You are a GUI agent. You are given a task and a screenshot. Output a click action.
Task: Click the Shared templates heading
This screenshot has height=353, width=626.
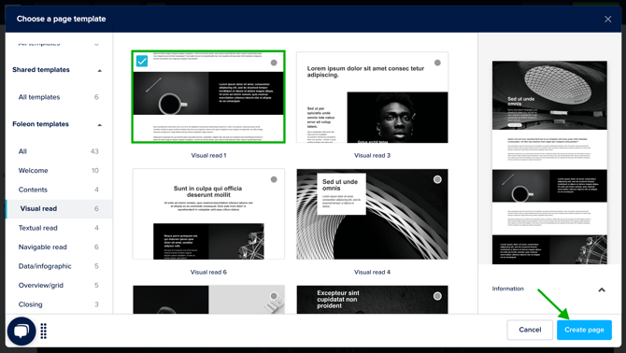click(x=41, y=70)
